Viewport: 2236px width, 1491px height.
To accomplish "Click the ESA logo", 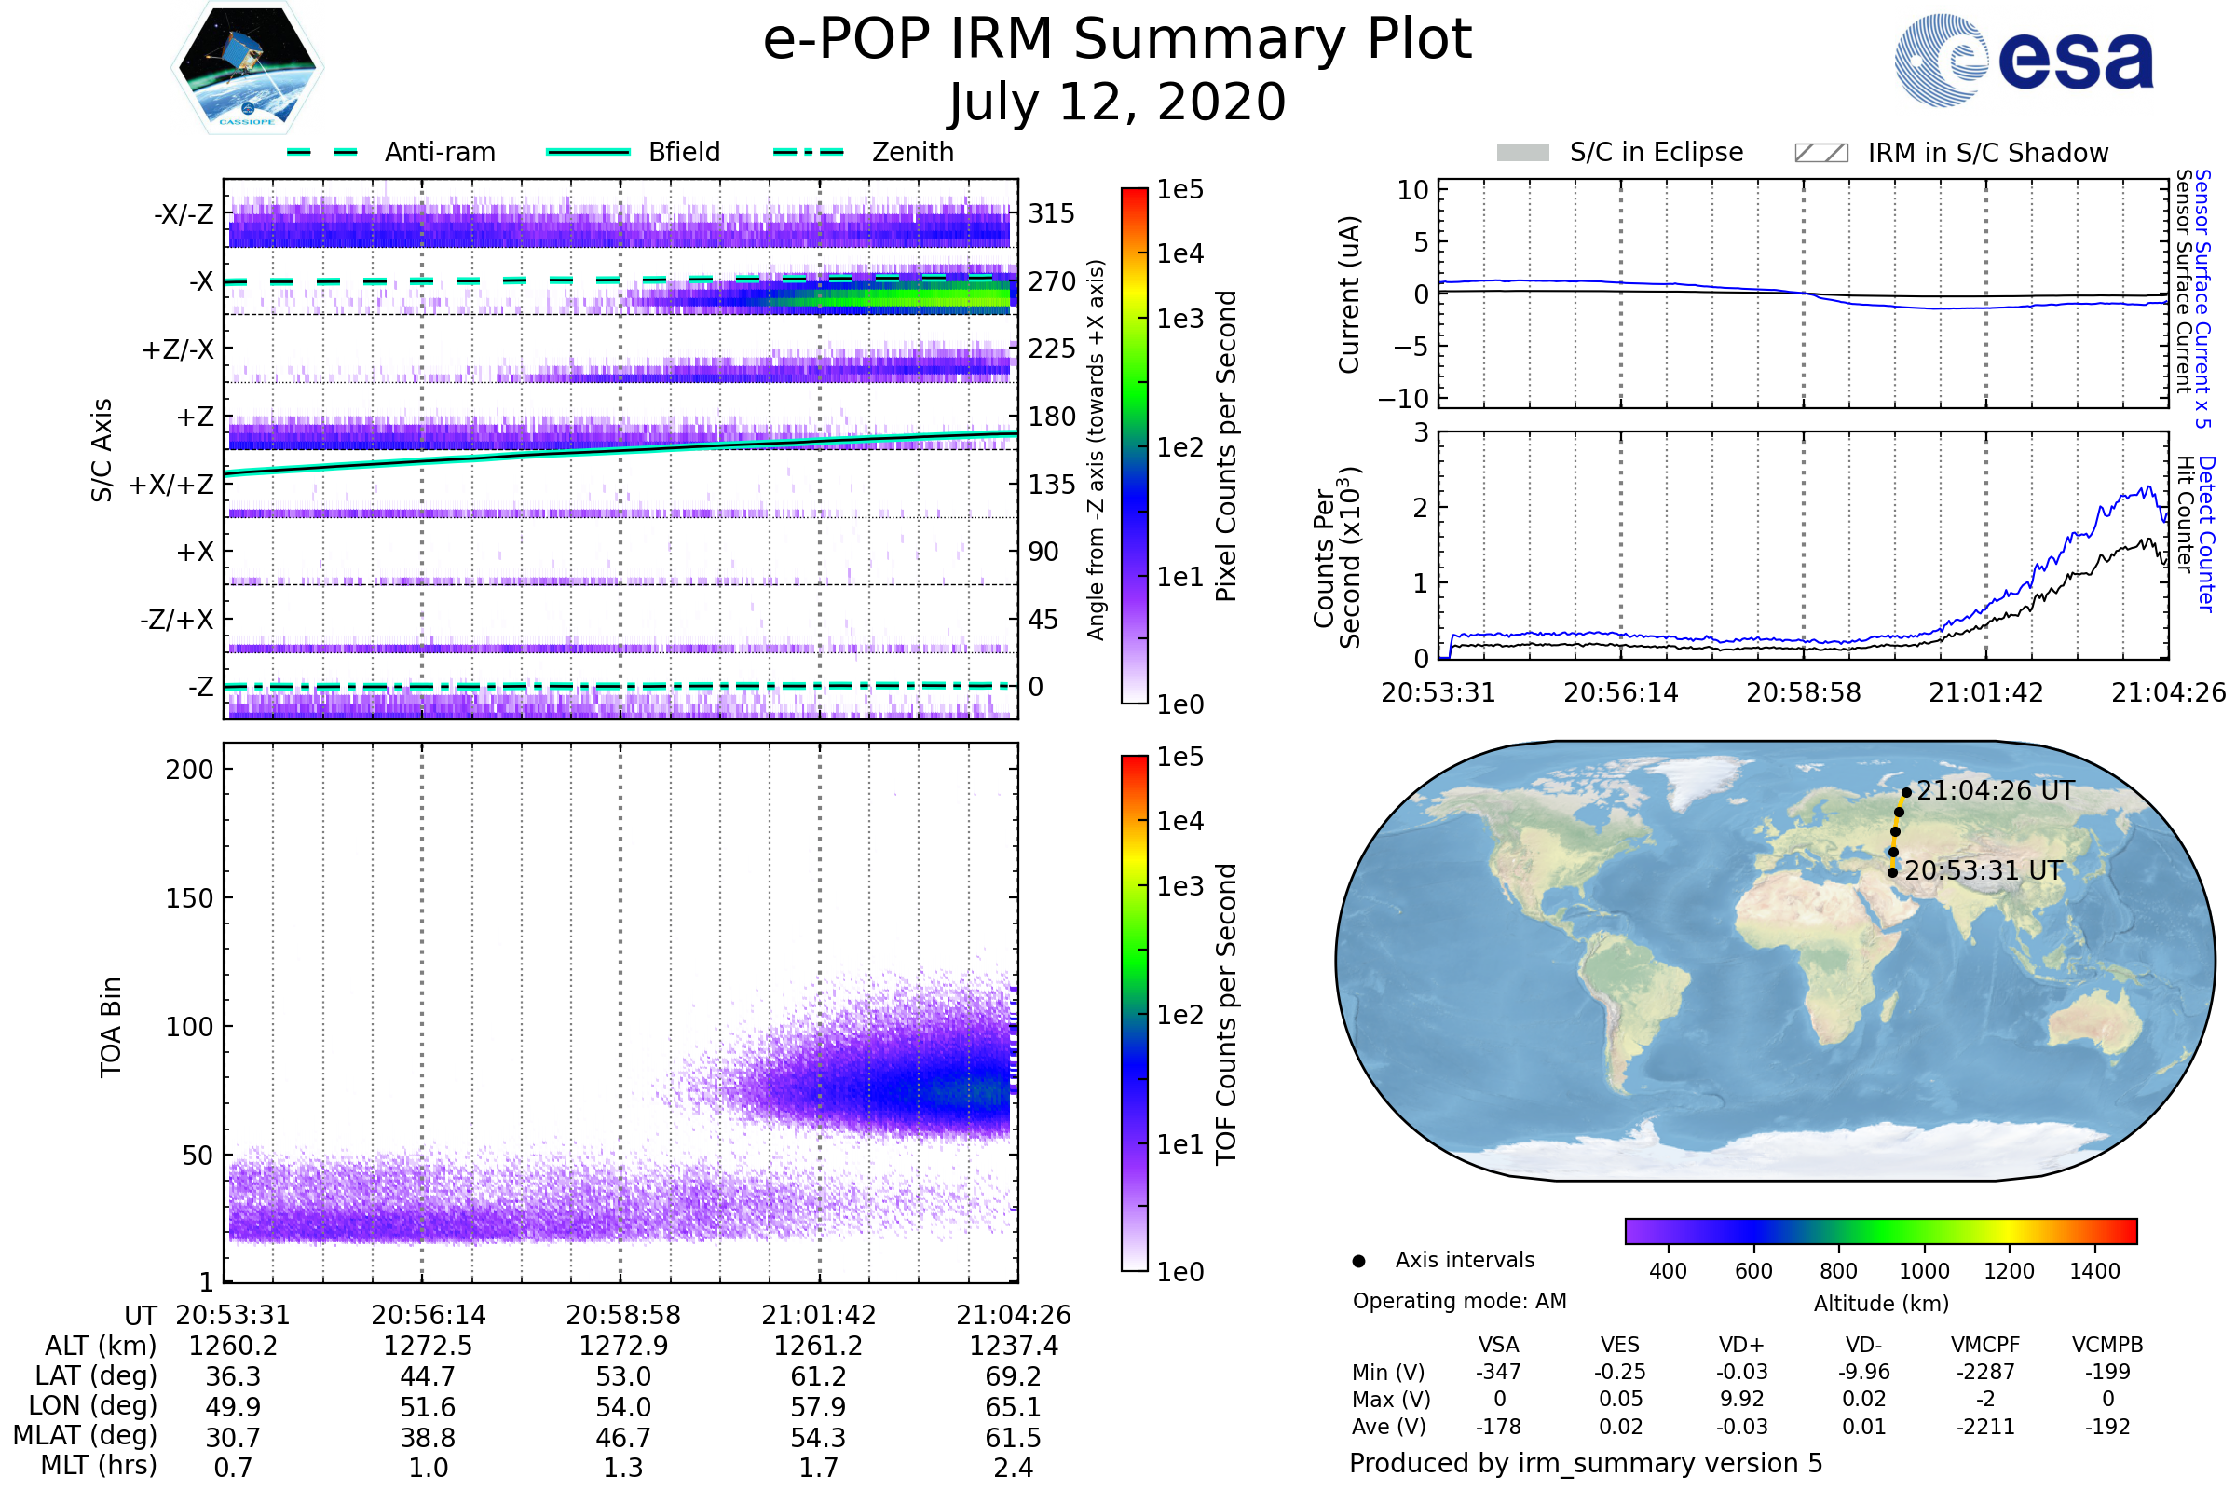I will (2023, 60).
